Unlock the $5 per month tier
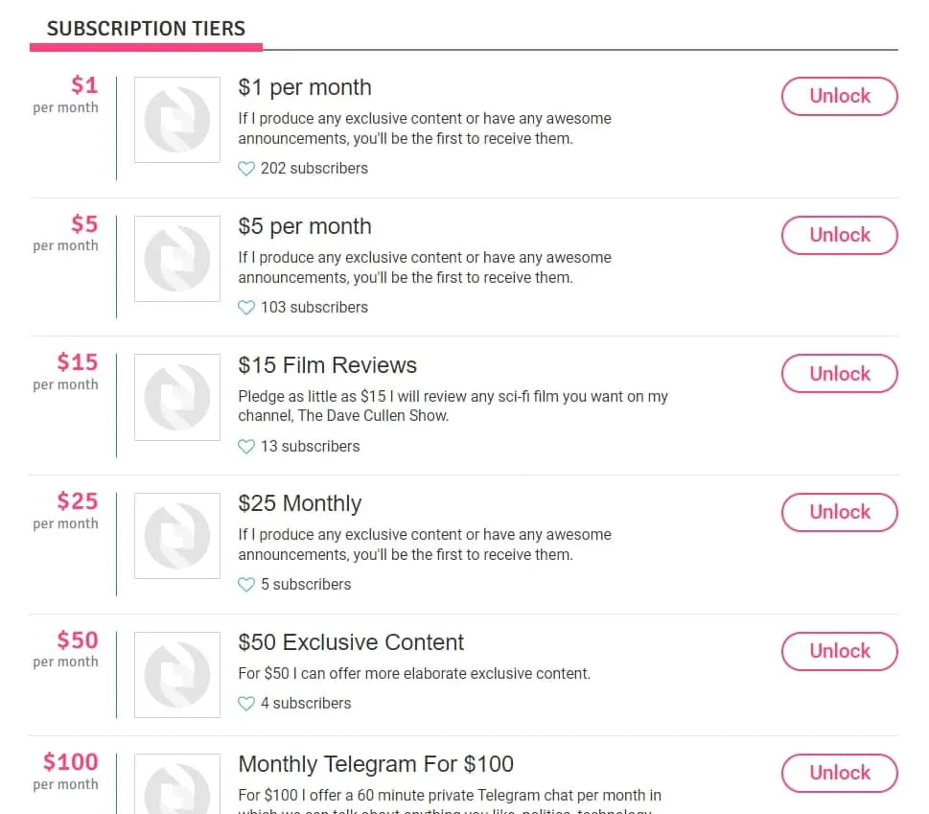Screen dimensions: 929x814 click(840, 235)
